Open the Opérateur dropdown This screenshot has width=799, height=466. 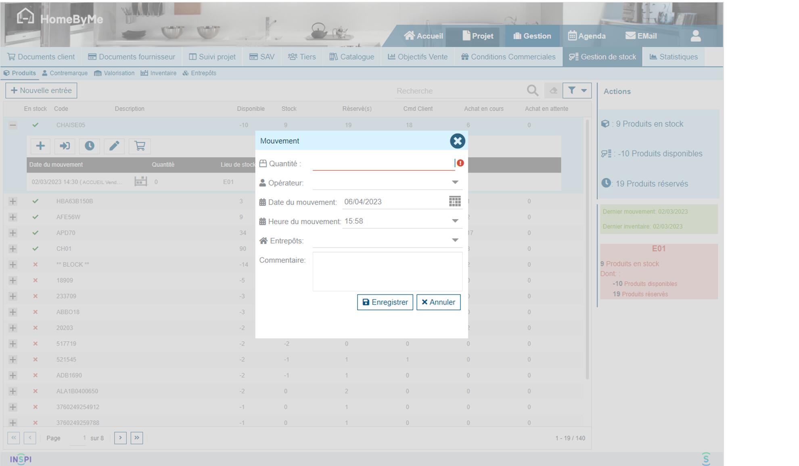(455, 182)
